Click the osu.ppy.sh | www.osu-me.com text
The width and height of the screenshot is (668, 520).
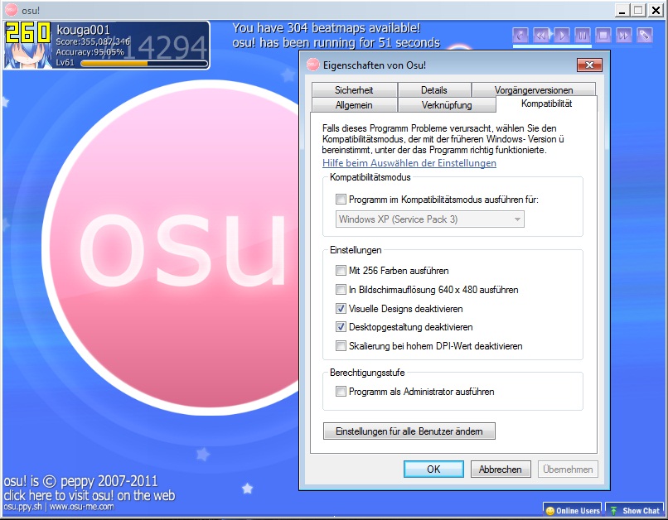[59, 507]
